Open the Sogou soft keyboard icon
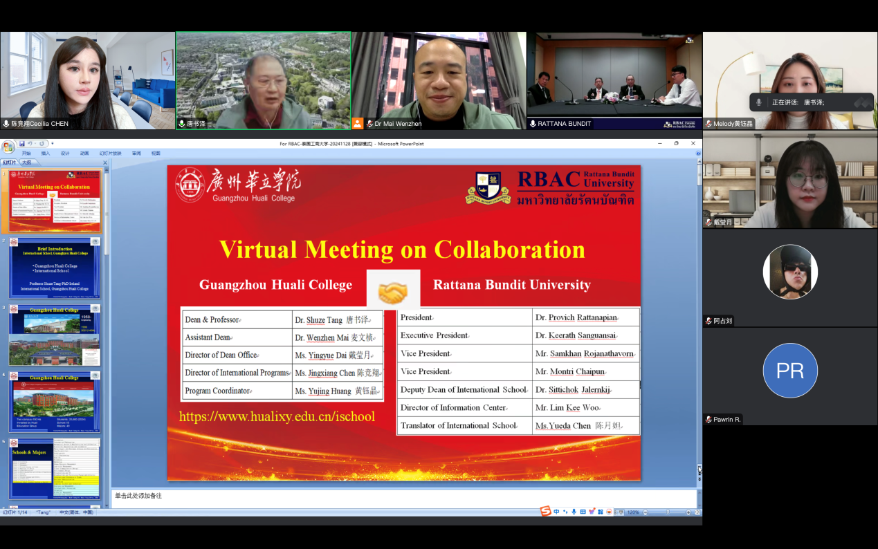Image resolution: width=878 pixels, height=549 pixels. (583, 511)
